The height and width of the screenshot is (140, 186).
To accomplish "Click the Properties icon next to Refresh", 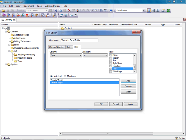I will pyautogui.click(x=163, y=10).
